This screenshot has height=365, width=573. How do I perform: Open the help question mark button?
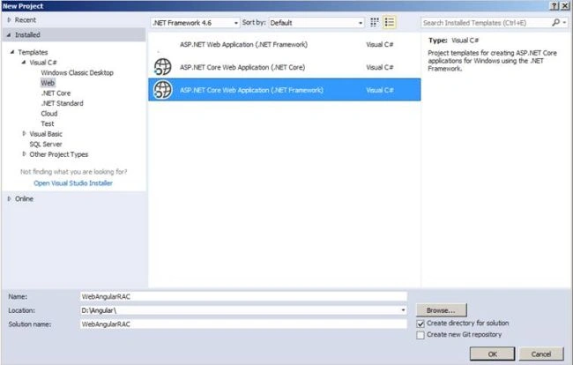[x=554, y=6]
